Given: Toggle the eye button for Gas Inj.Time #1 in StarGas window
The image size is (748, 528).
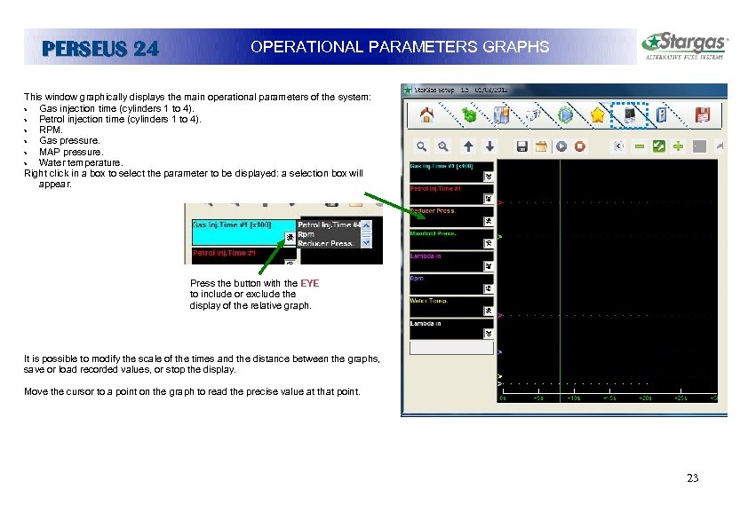Looking at the screenshot, I should pos(488,177).
